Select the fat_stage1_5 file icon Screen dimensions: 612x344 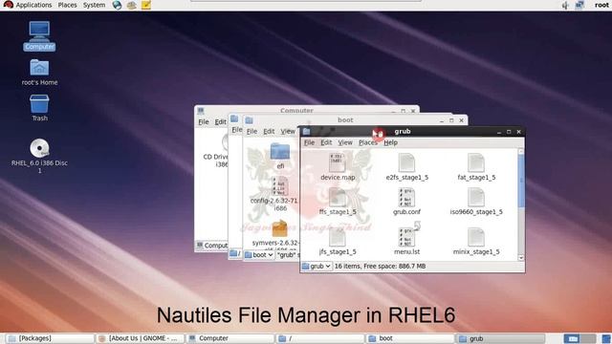pos(476,162)
